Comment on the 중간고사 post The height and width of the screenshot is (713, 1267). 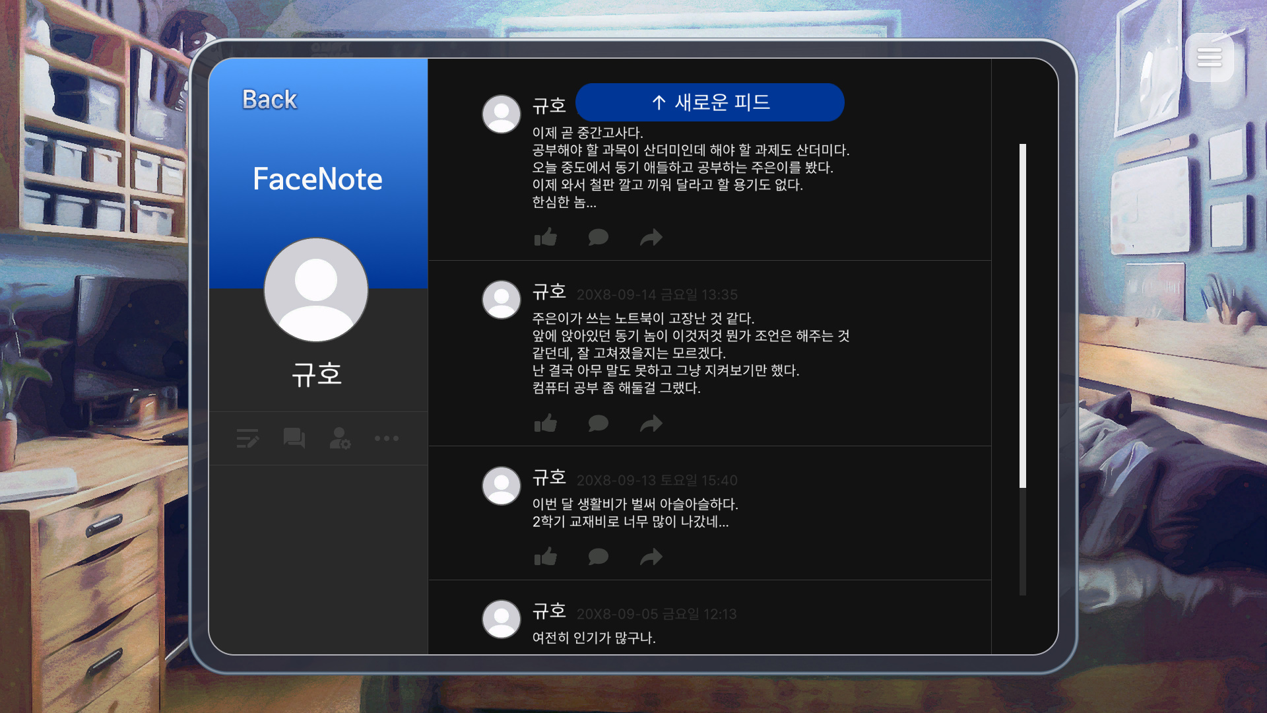coord(598,237)
